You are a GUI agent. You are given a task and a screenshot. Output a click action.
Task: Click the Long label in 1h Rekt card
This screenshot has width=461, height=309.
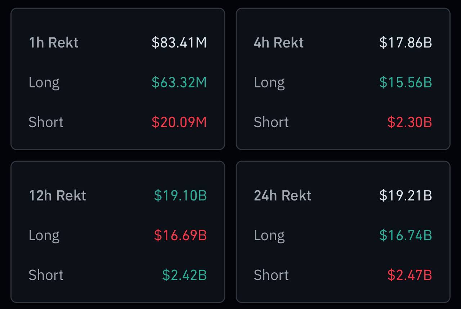pyautogui.click(x=44, y=82)
